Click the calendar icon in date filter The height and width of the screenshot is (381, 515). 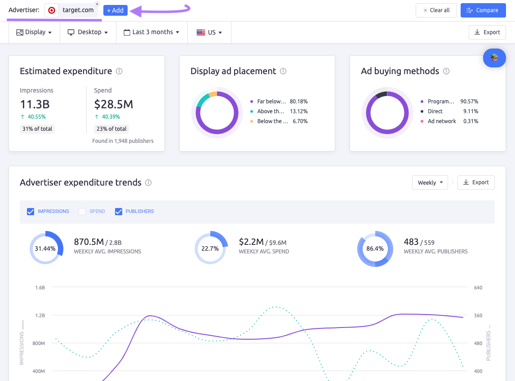(127, 32)
